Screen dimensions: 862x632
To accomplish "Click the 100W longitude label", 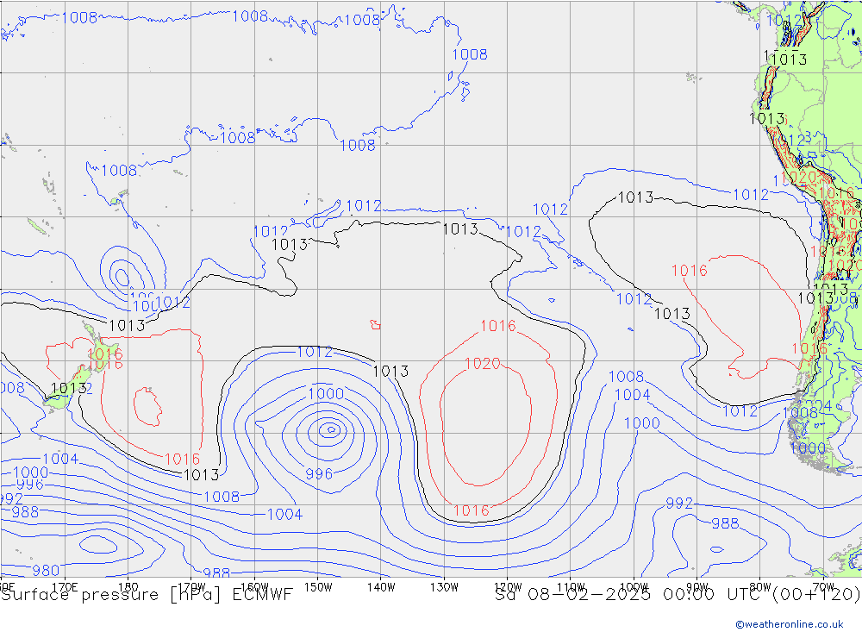I will click(x=634, y=587).
